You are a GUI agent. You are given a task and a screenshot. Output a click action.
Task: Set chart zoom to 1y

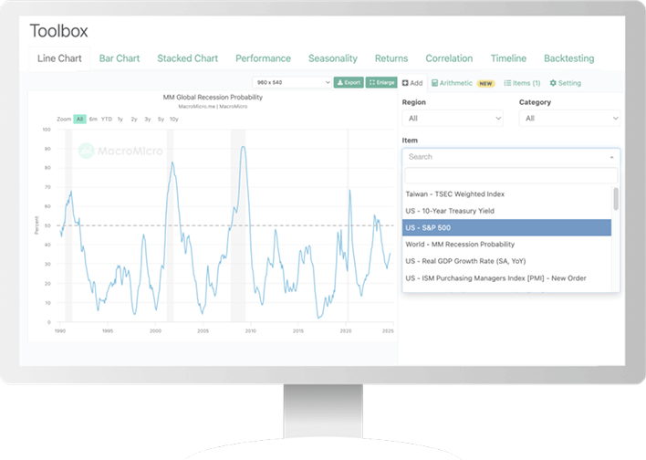coord(120,120)
